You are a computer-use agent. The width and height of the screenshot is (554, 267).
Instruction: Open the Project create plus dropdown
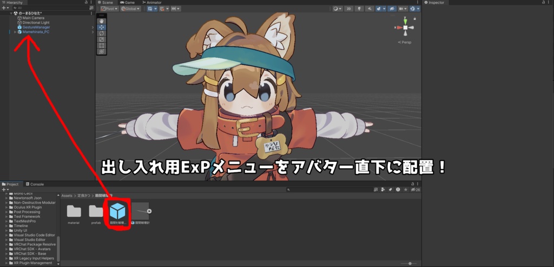pyautogui.click(x=5, y=190)
